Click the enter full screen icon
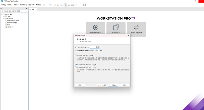 click(x=72, y=5)
